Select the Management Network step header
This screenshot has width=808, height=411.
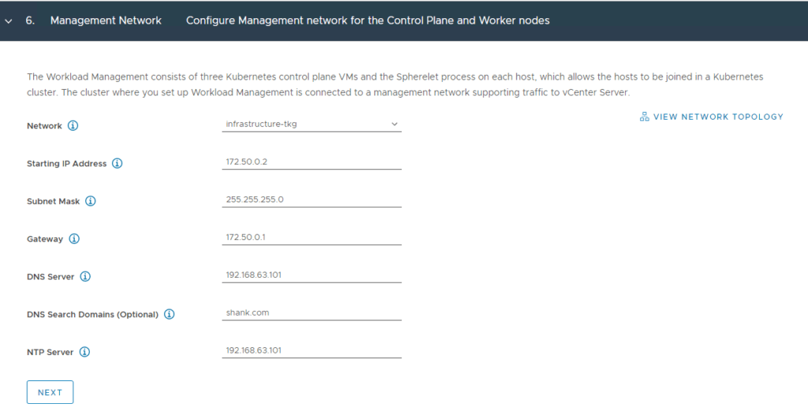tap(106, 21)
